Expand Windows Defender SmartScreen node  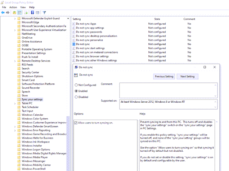tap(15, 127)
